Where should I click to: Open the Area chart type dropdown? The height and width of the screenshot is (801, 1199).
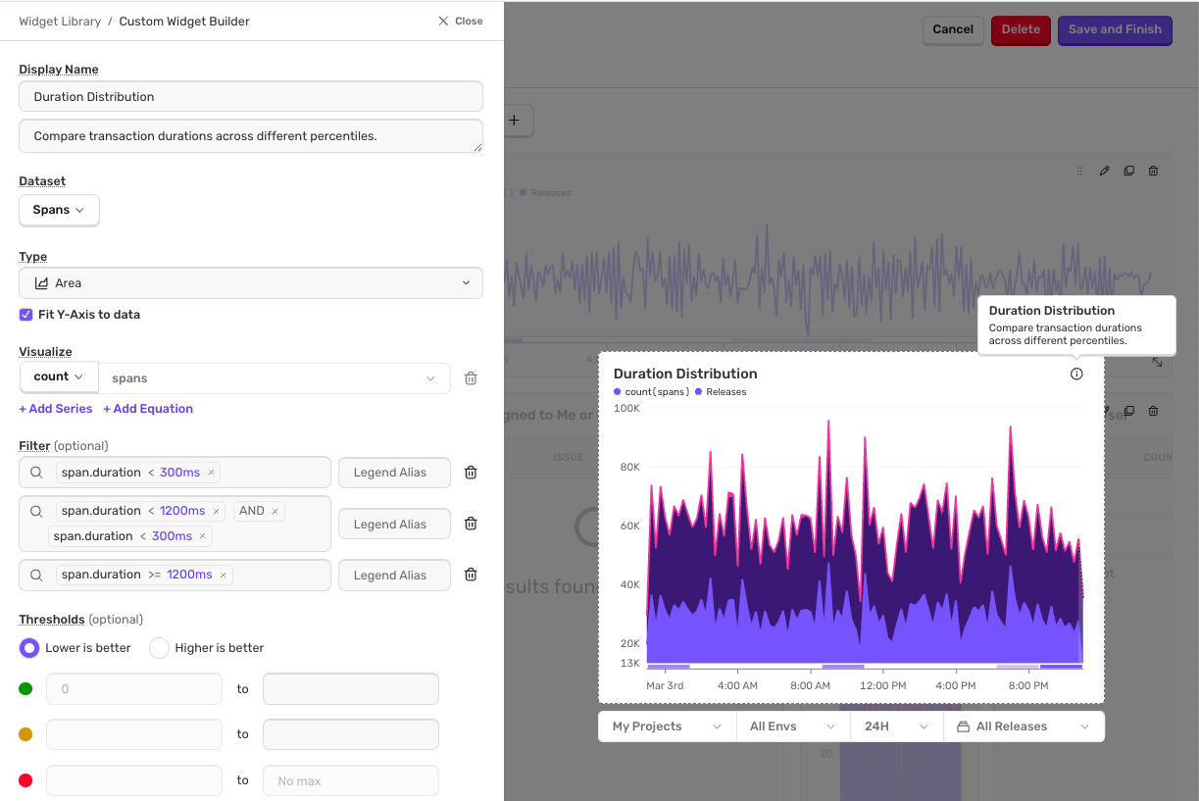point(251,282)
